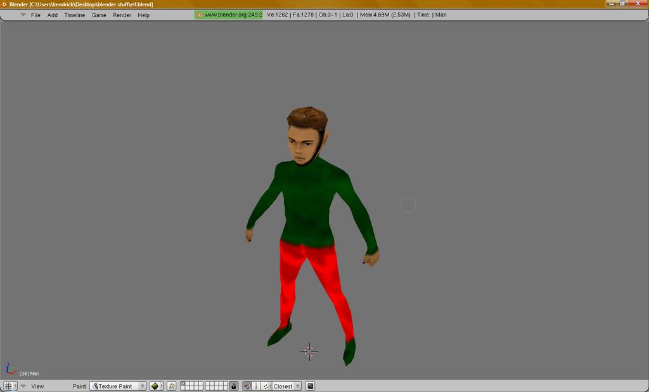This screenshot has width=649, height=392.
Task: Open the window type selector grid icon
Action: click(x=10, y=386)
